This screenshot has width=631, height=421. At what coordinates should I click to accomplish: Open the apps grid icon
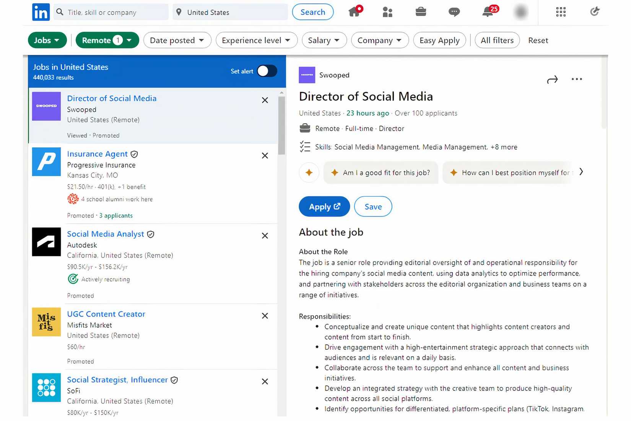[561, 12]
